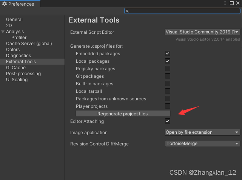The width and height of the screenshot is (242, 180).
Task: Enable Git packages checkbox
Action: 168,76
